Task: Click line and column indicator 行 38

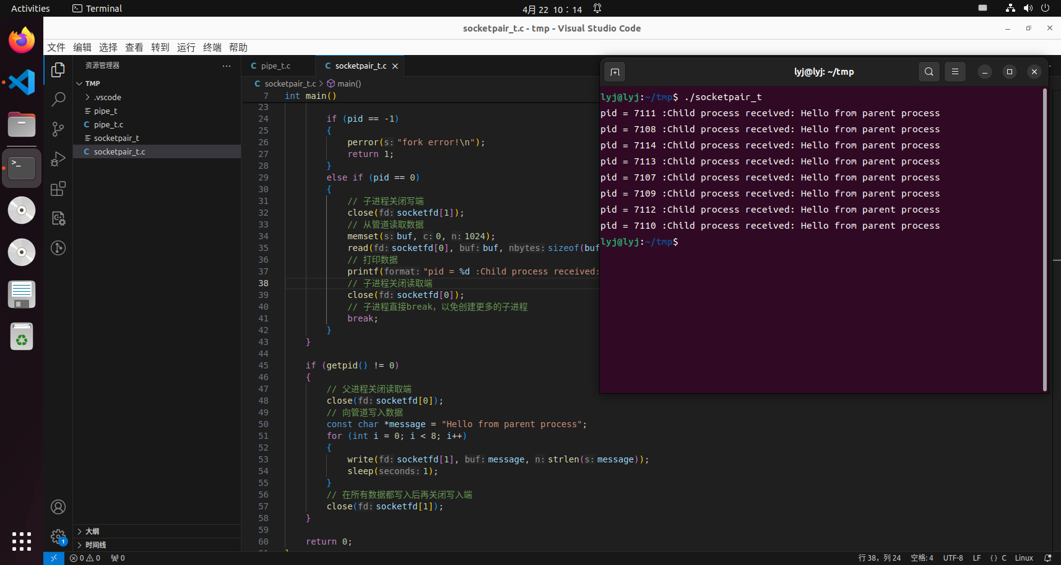Action: (879, 558)
